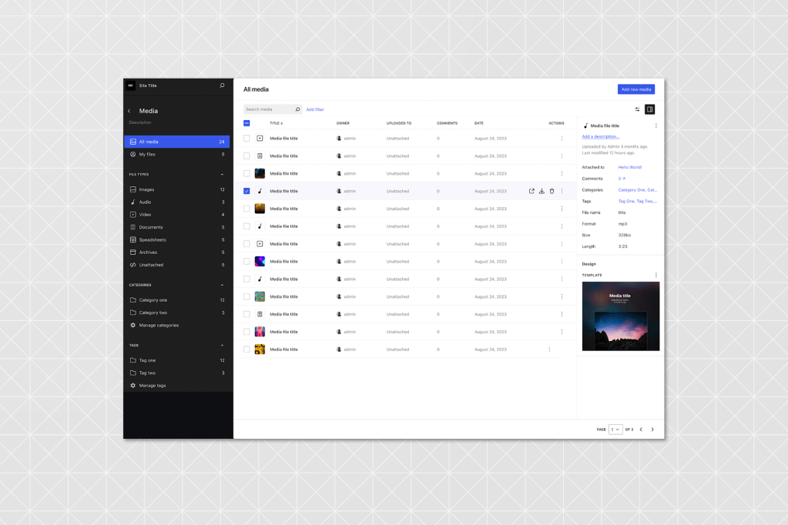Click the orange image thumbnail in the list
Viewport: 788px width, 525px height.
[x=260, y=209]
